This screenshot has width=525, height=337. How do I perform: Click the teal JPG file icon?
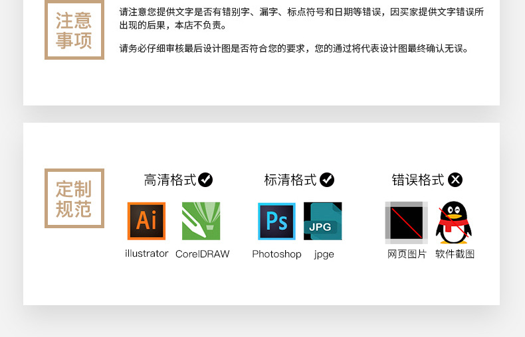[323, 221]
